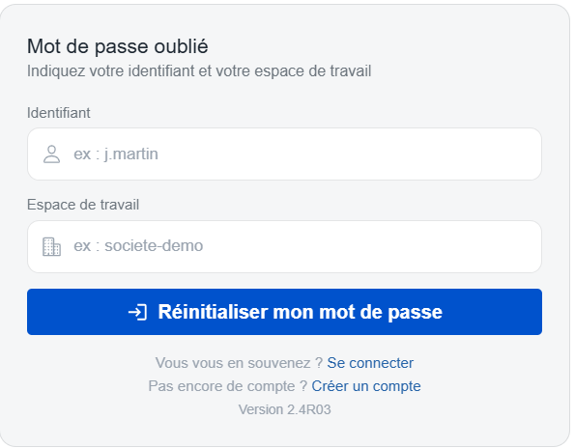Click the Mot de passe oublié heading
This screenshot has width=575, height=448.
pyautogui.click(x=117, y=46)
